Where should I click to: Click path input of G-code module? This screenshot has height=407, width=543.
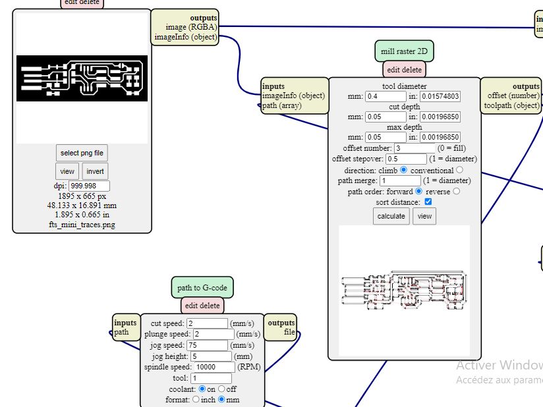121,332
